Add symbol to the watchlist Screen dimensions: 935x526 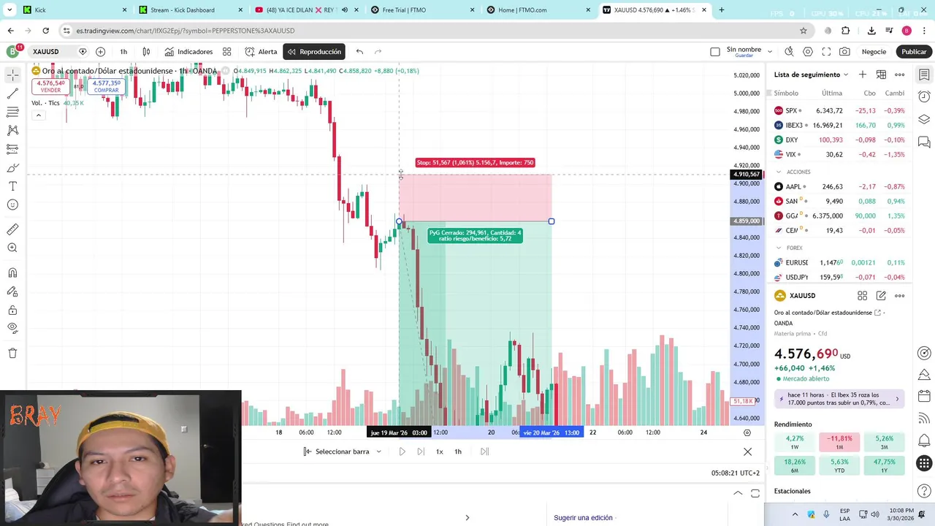pyautogui.click(x=863, y=75)
